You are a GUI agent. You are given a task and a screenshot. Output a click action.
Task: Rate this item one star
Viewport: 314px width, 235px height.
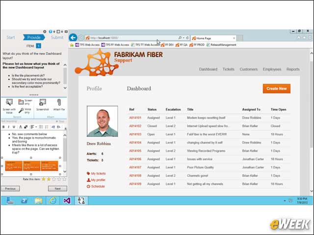pos(44,179)
